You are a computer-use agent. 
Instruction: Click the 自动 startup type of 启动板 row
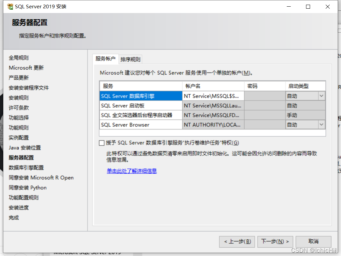click(305, 106)
